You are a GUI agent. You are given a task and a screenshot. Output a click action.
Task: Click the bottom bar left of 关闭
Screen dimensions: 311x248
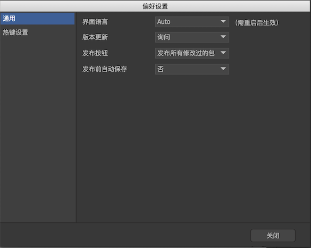125,235
